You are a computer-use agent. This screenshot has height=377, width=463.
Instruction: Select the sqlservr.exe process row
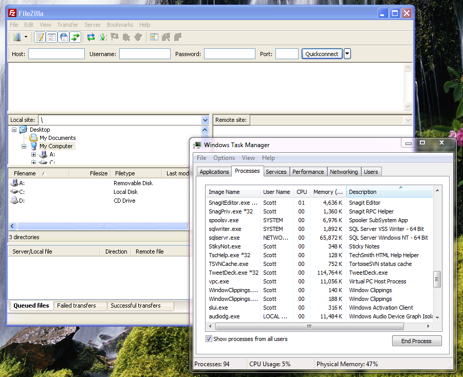[319, 238]
